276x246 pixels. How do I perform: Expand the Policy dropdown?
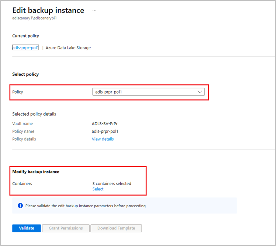click(148, 92)
